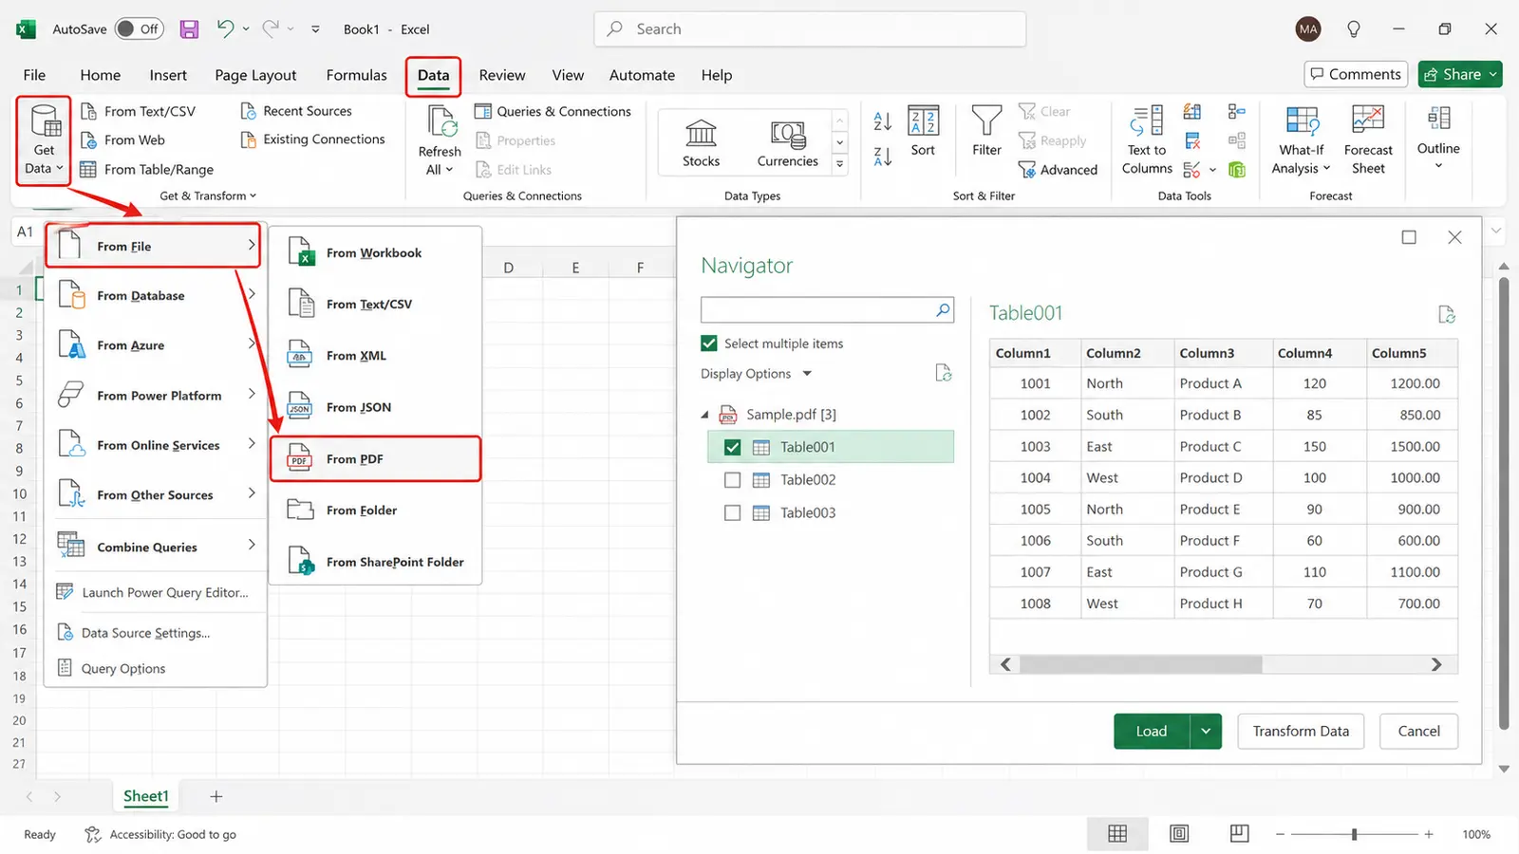
Task: Switch to Page Layout view icon
Action: click(x=1179, y=833)
